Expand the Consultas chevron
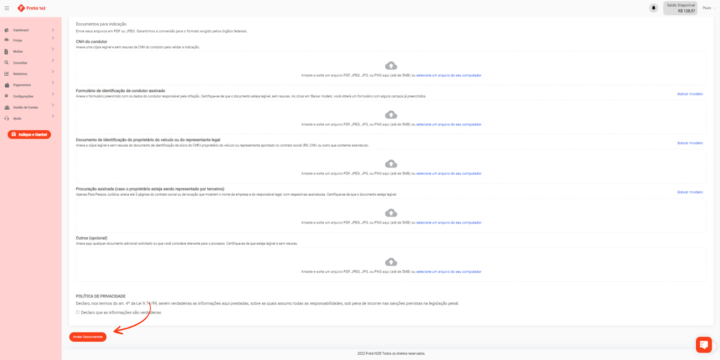Screen dimensions: 720x360 (x=53, y=60)
